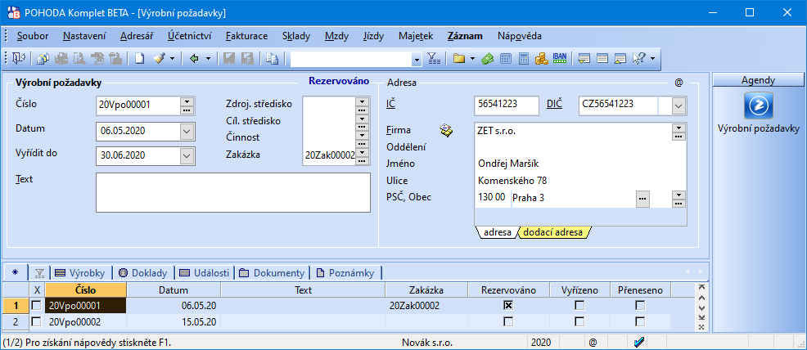
Task: Check Vyřízeno for 20Vpo00002
Action: click(579, 321)
